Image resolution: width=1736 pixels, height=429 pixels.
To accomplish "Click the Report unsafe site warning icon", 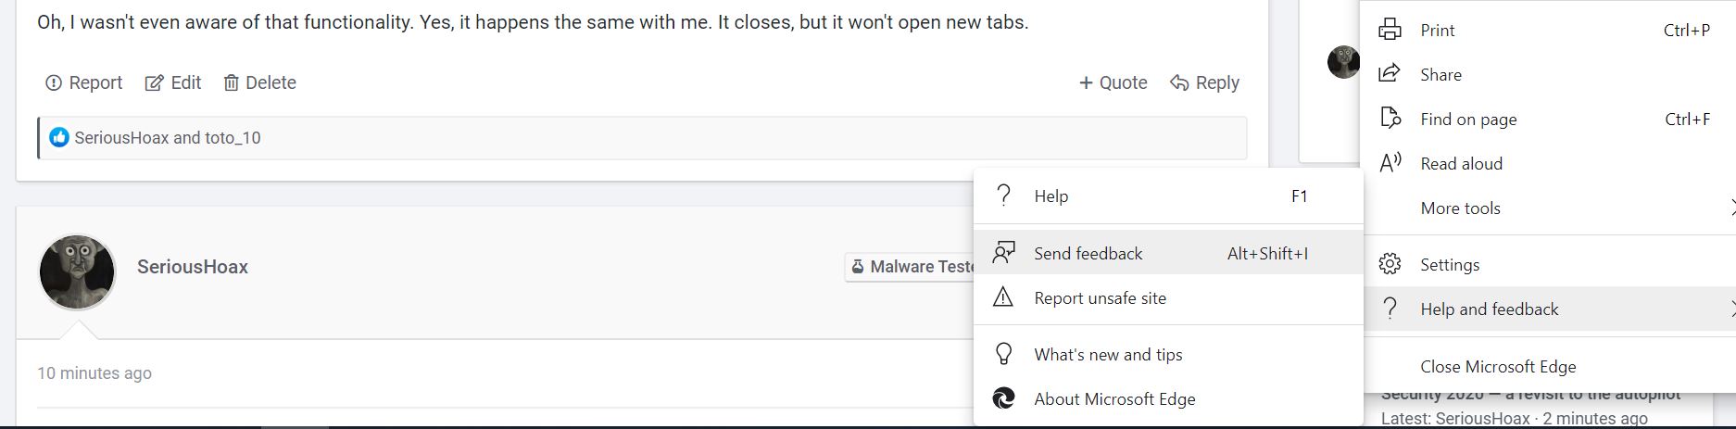I will coord(1003,297).
